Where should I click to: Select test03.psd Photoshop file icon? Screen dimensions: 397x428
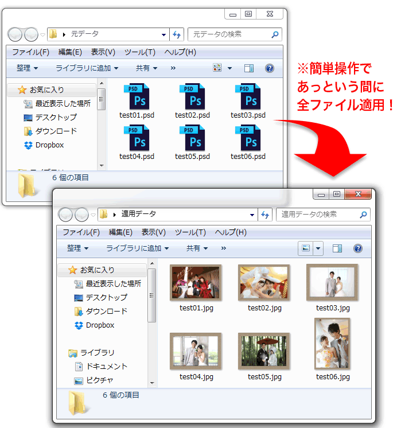pos(248,96)
